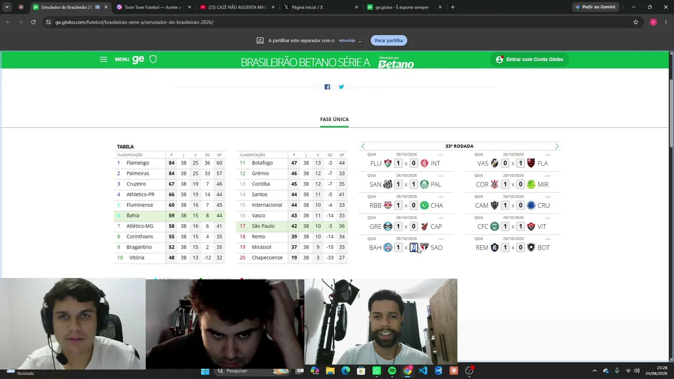Click the Botafogo crest in REM x BOT

(531, 247)
